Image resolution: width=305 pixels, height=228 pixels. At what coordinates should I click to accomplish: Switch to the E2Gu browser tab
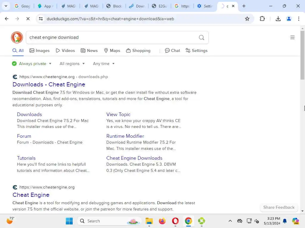pyautogui.click(x=160, y=6)
